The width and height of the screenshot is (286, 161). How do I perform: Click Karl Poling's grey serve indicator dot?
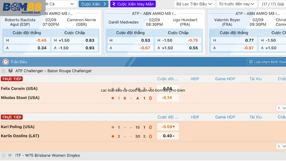113,127
